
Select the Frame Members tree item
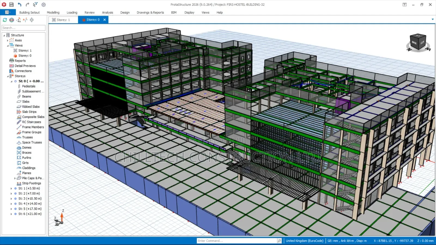[33, 127]
